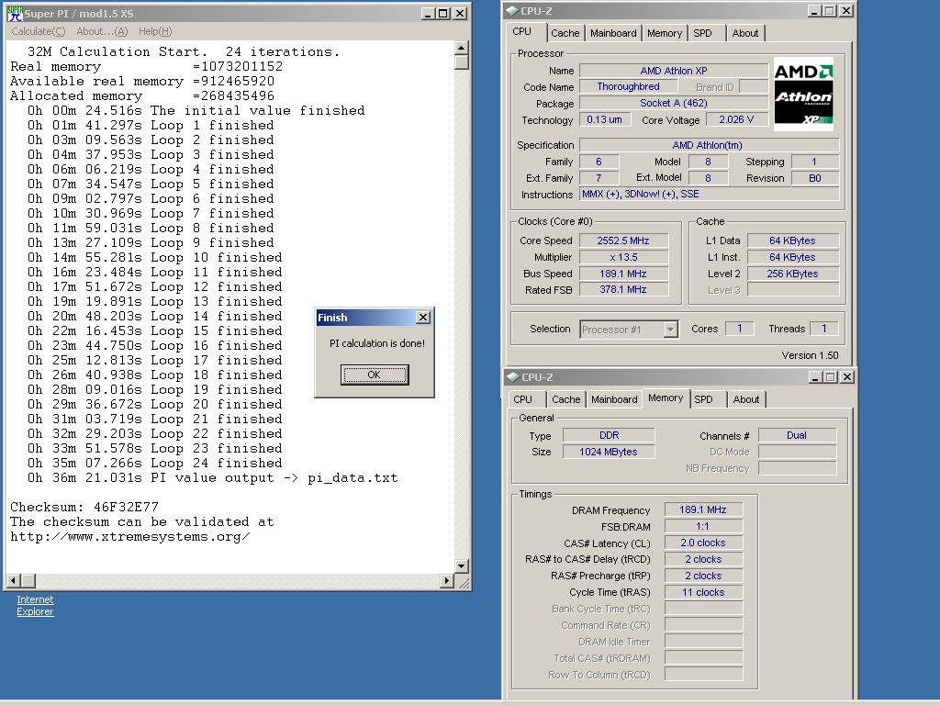940x705 pixels.
Task: Switch to Mainboard tab in upper CPU-Z
Action: [613, 33]
